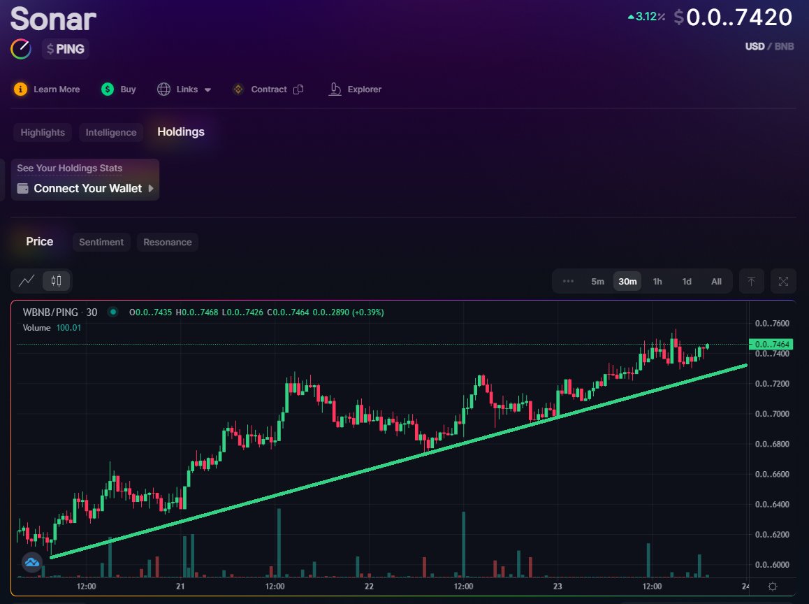Click the fullscreen expand chart icon

point(783,281)
